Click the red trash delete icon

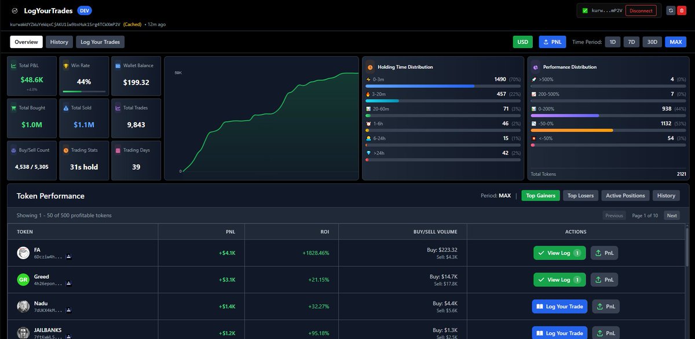pos(681,10)
